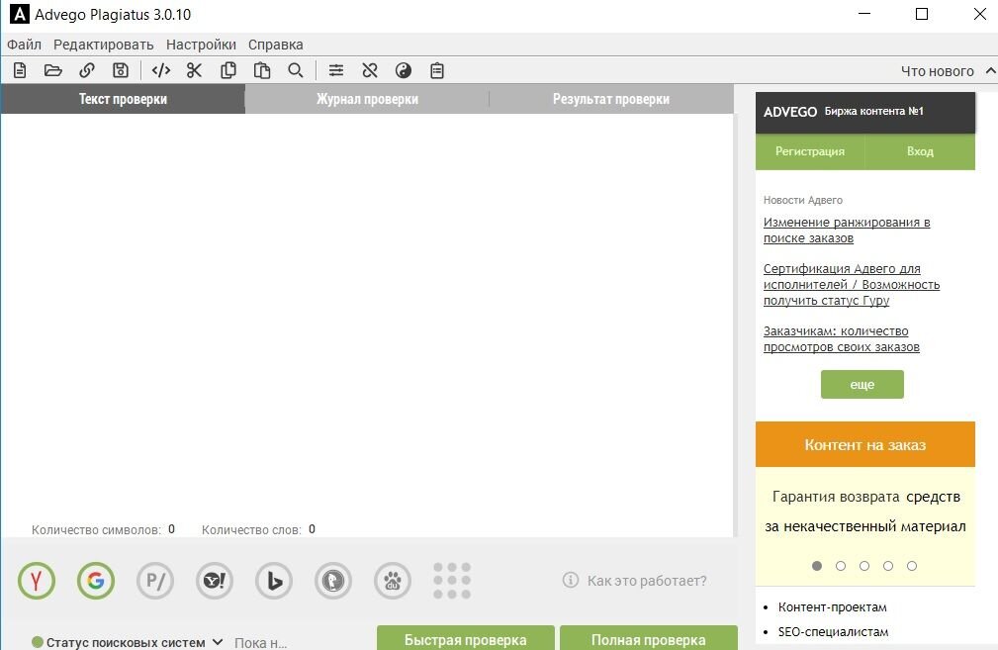Save the text with the floppy disk icon
Viewport: 998px width, 650px height.
[x=121, y=70]
